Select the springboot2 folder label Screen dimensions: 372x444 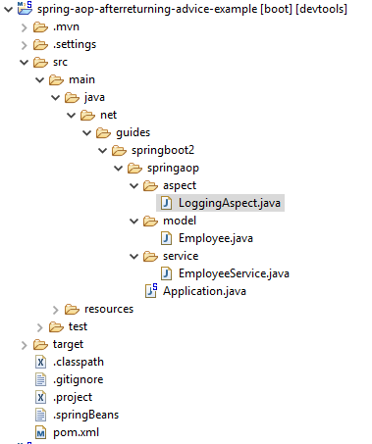pos(163,150)
